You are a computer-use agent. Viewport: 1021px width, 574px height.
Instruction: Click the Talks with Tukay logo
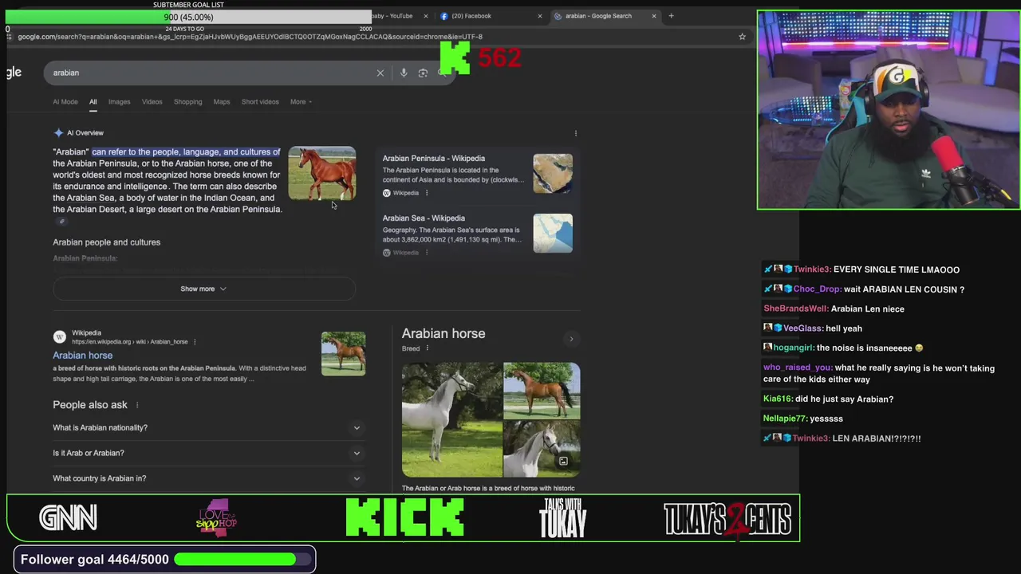click(563, 518)
